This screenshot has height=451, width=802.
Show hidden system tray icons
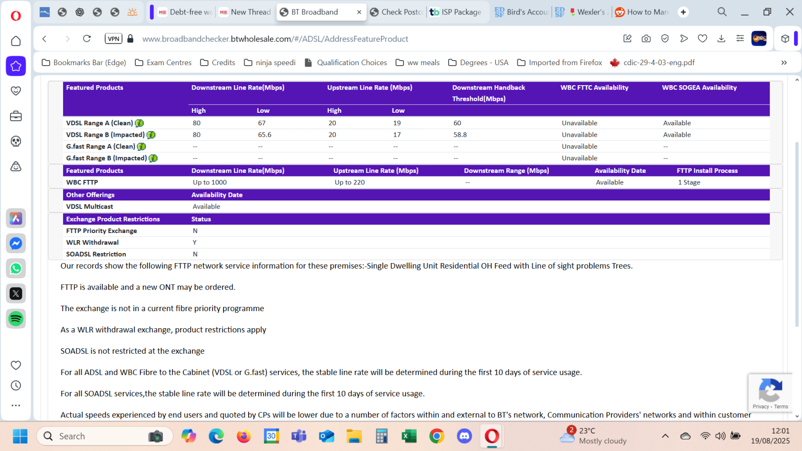point(665,436)
